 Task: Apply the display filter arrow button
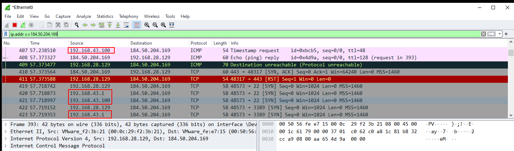pyautogui.click(x=491, y=34)
